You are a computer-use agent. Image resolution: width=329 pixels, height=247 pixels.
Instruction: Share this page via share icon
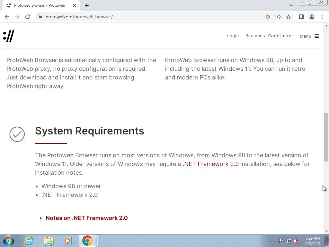point(278,17)
